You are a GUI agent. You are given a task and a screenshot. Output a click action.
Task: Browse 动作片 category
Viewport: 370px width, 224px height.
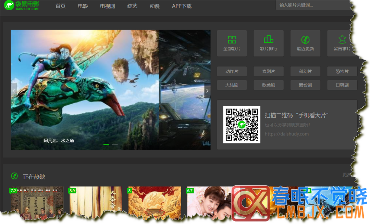[232, 71]
